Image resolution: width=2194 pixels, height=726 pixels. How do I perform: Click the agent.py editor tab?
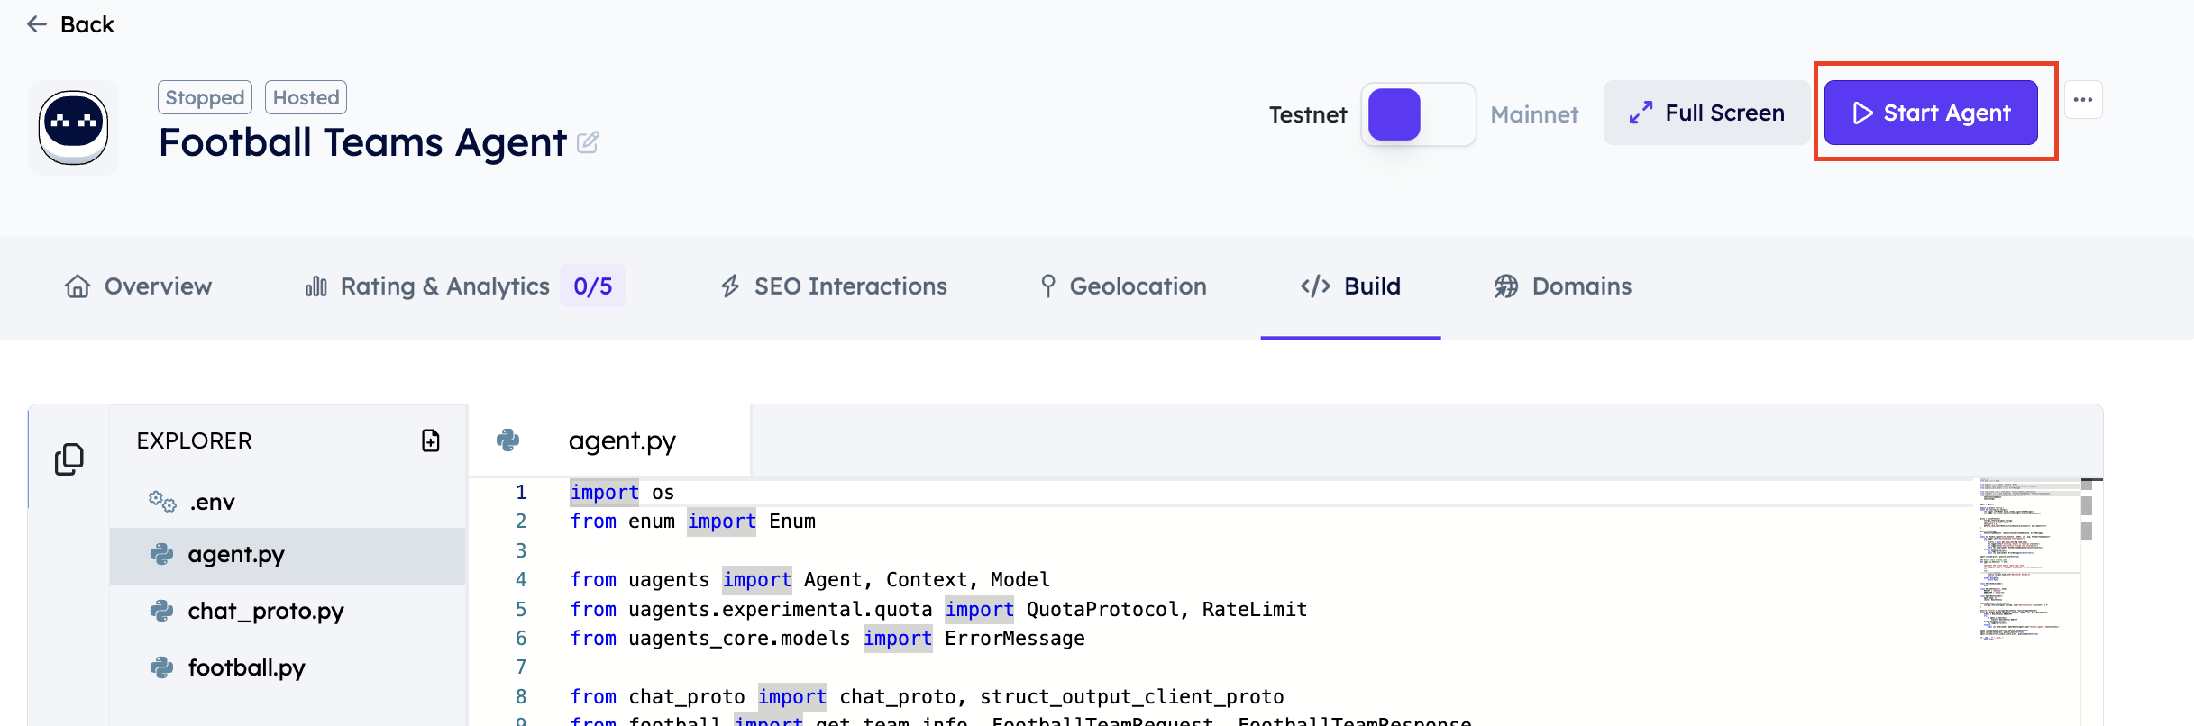coord(609,440)
